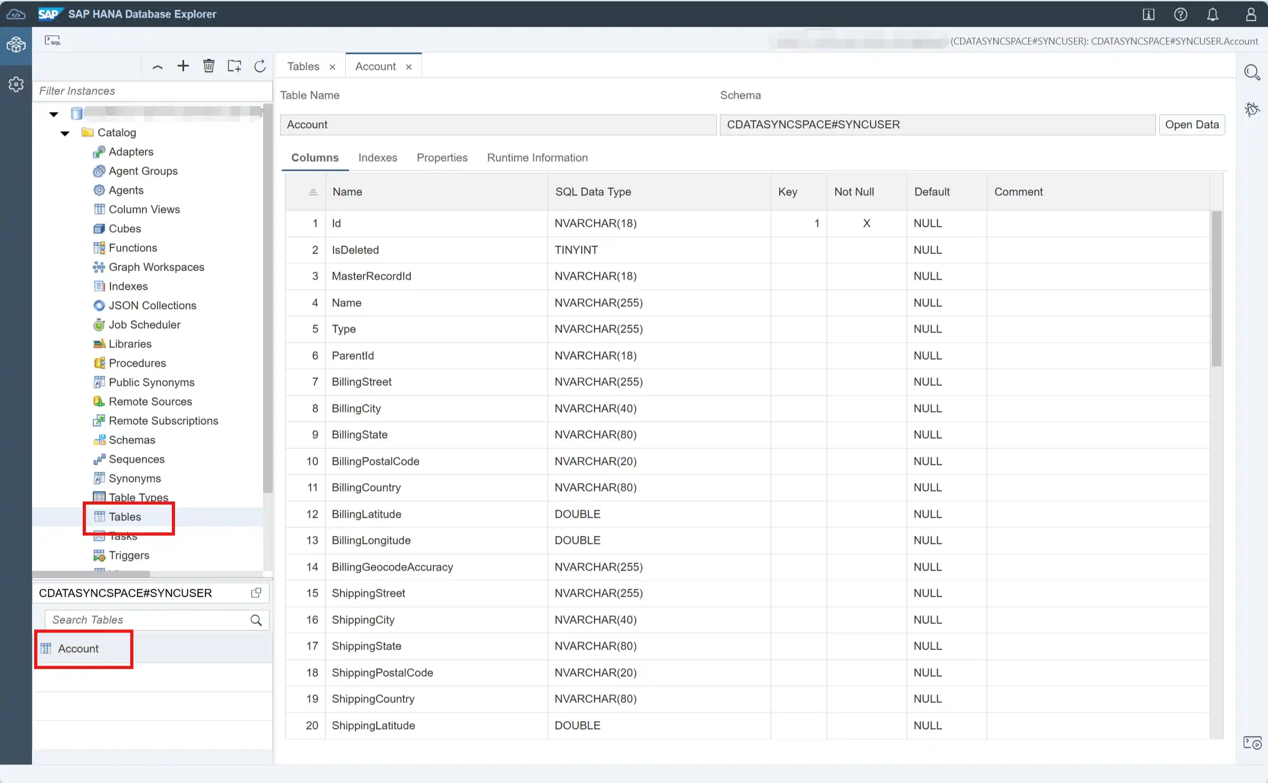Click the collapse-all chevron in the toolbar

pyautogui.click(x=157, y=66)
